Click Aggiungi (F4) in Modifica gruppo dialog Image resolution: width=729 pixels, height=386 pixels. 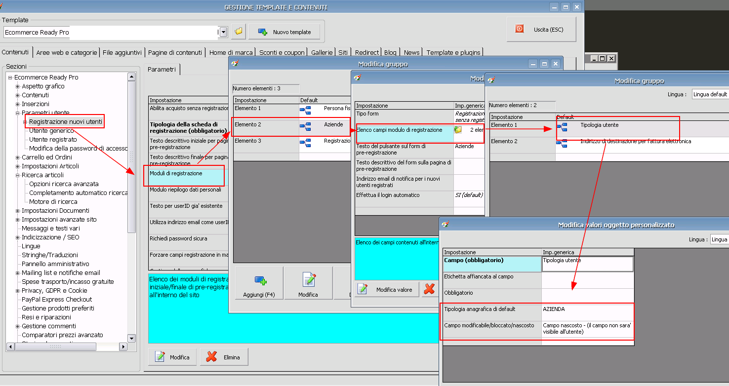(259, 283)
